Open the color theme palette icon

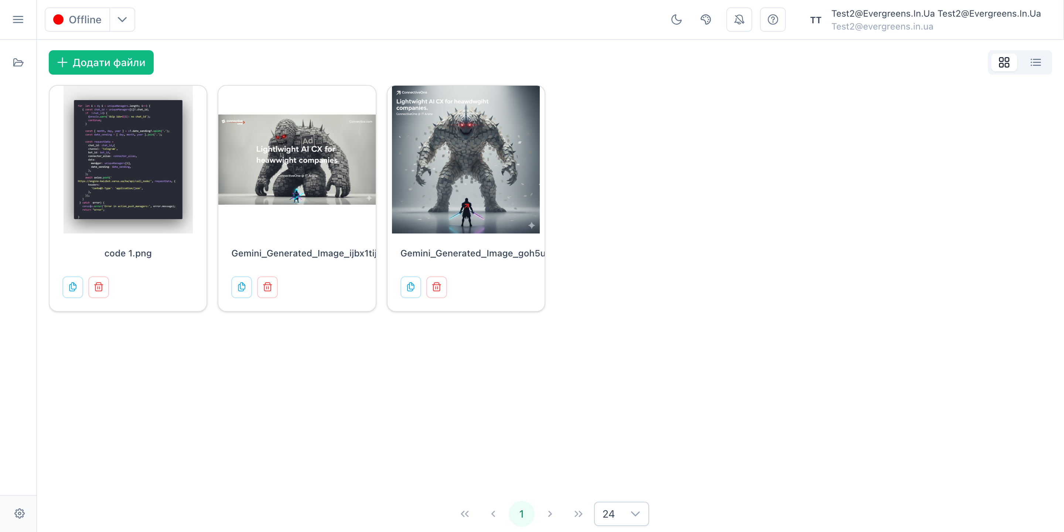[x=706, y=20]
